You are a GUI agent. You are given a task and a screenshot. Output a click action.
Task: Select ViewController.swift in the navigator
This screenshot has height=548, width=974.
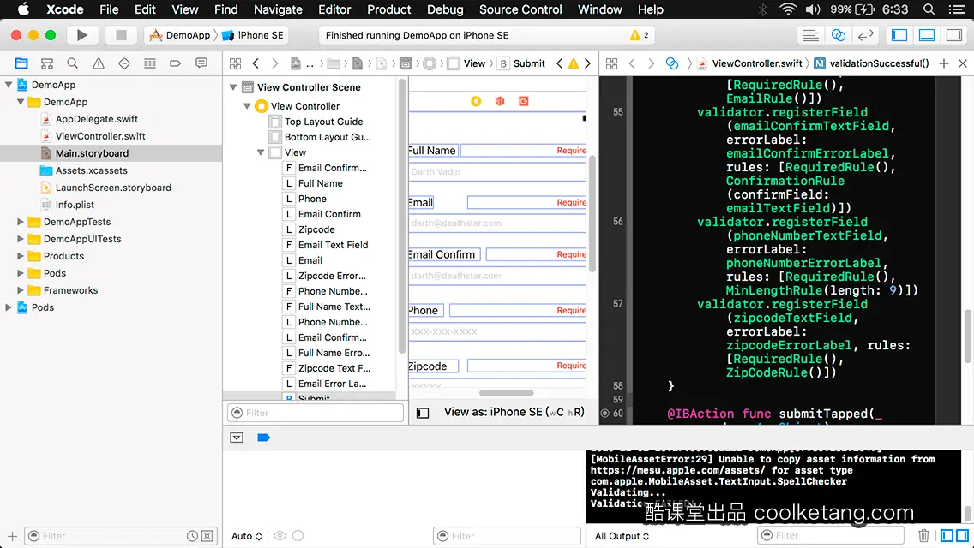[x=100, y=136]
